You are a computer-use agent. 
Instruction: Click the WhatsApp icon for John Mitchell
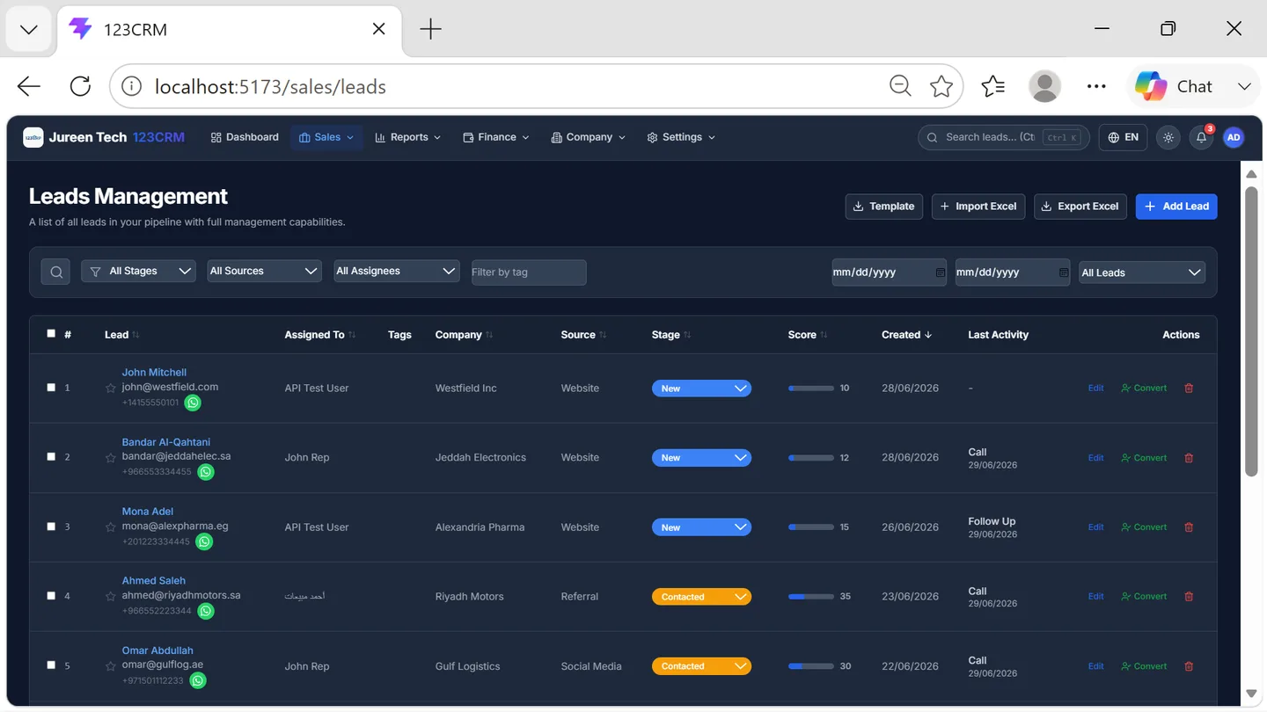pos(193,403)
